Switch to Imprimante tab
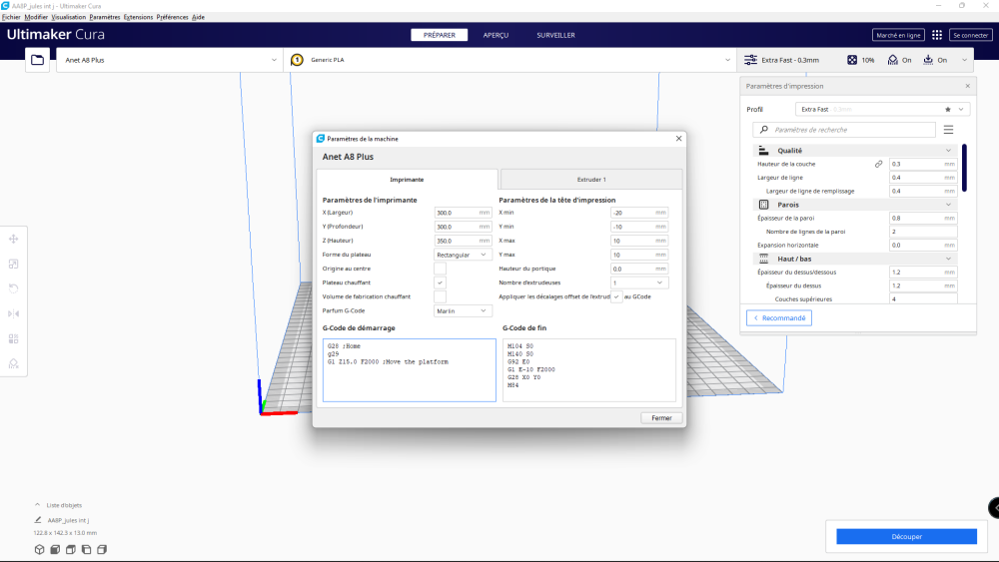The image size is (999, 562). (x=407, y=180)
